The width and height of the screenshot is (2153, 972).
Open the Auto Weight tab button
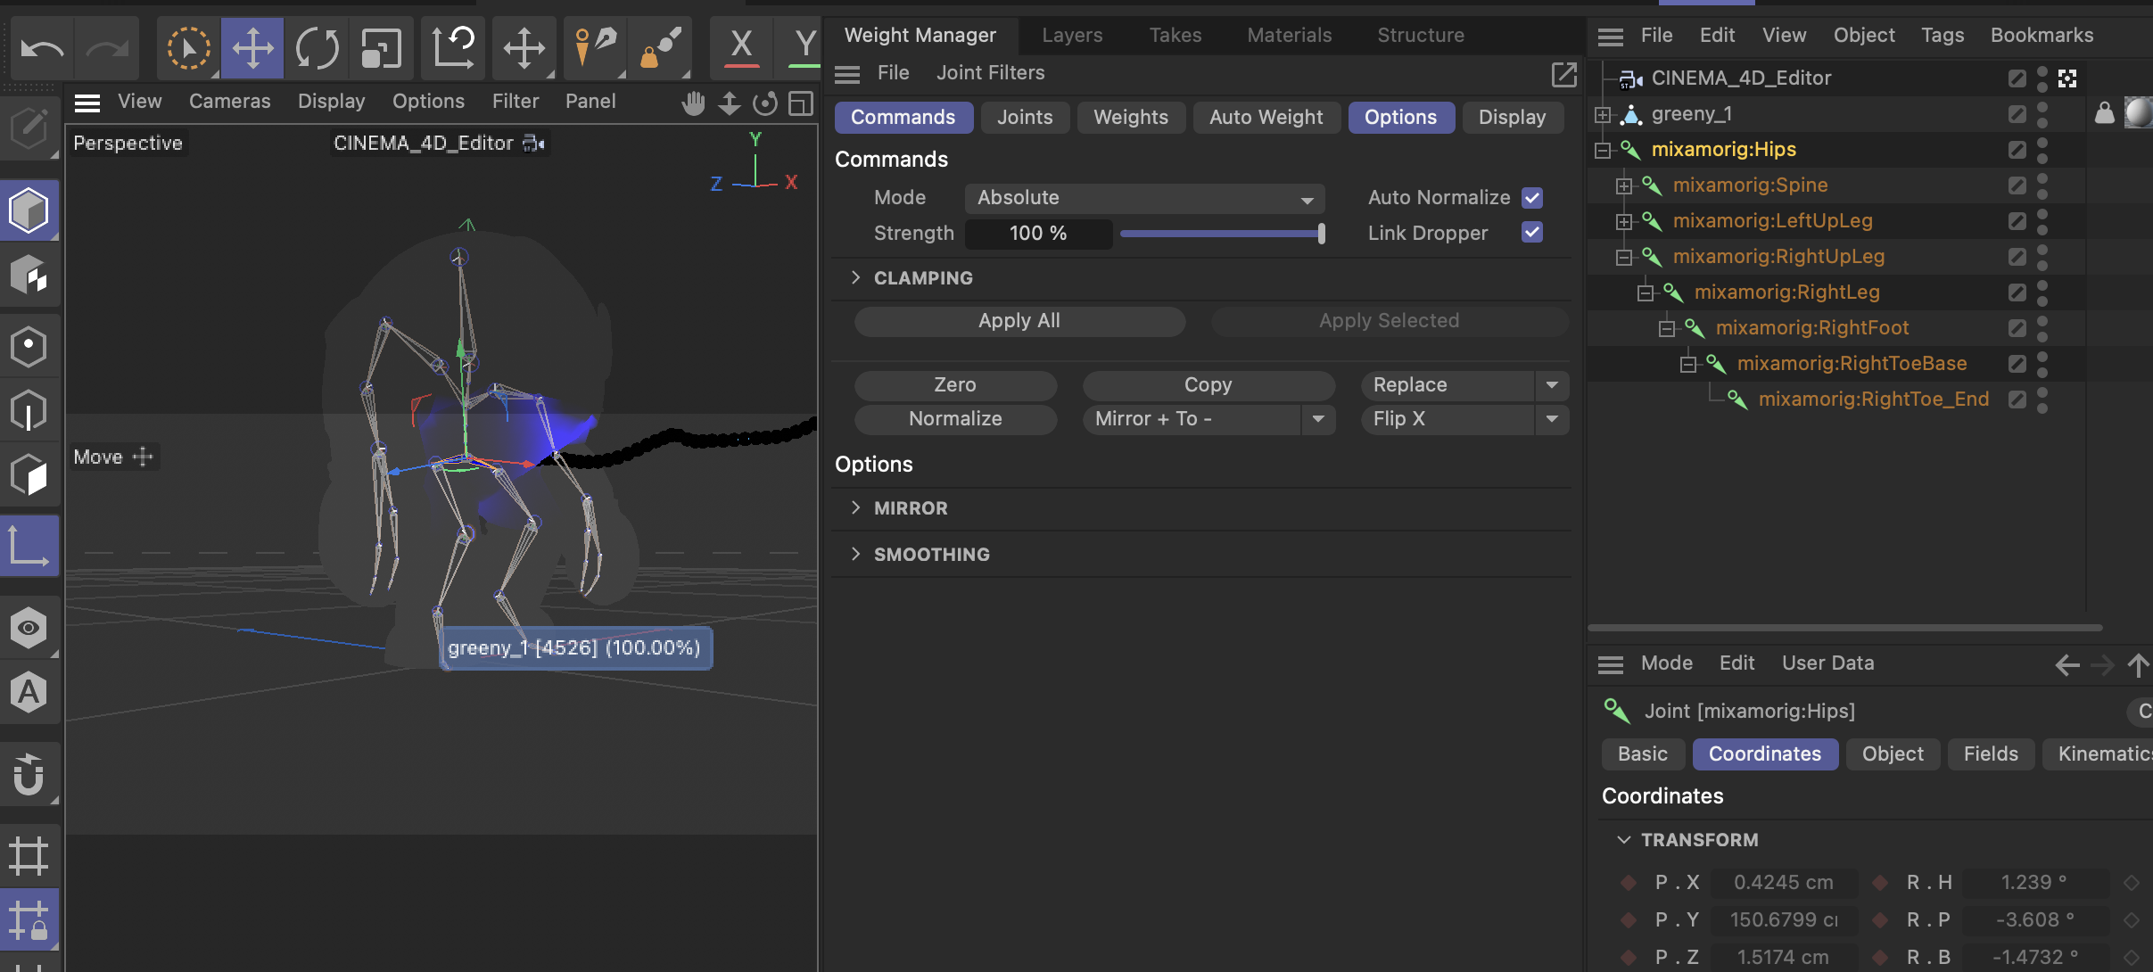pos(1266,118)
